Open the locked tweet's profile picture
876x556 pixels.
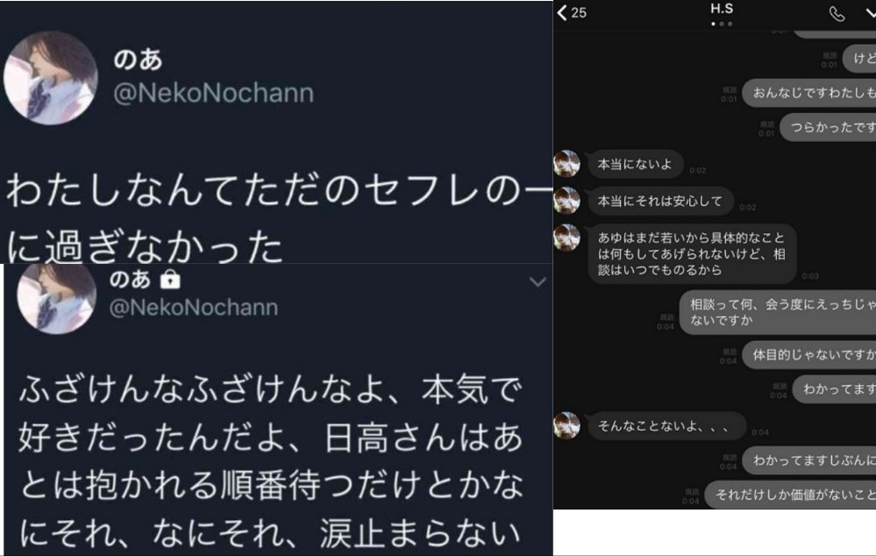pos(56,297)
